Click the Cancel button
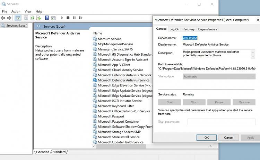The image size is (260, 160). pyautogui.click(x=228, y=138)
